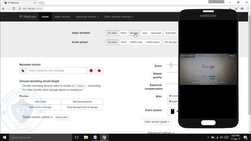Expand Tasker events control
The width and height of the screenshot is (251, 141).
[x=37, y=117]
